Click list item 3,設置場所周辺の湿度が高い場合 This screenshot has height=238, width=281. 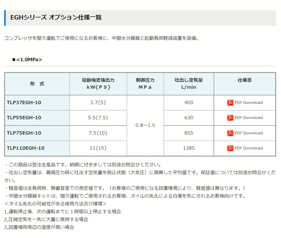tap(39, 227)
